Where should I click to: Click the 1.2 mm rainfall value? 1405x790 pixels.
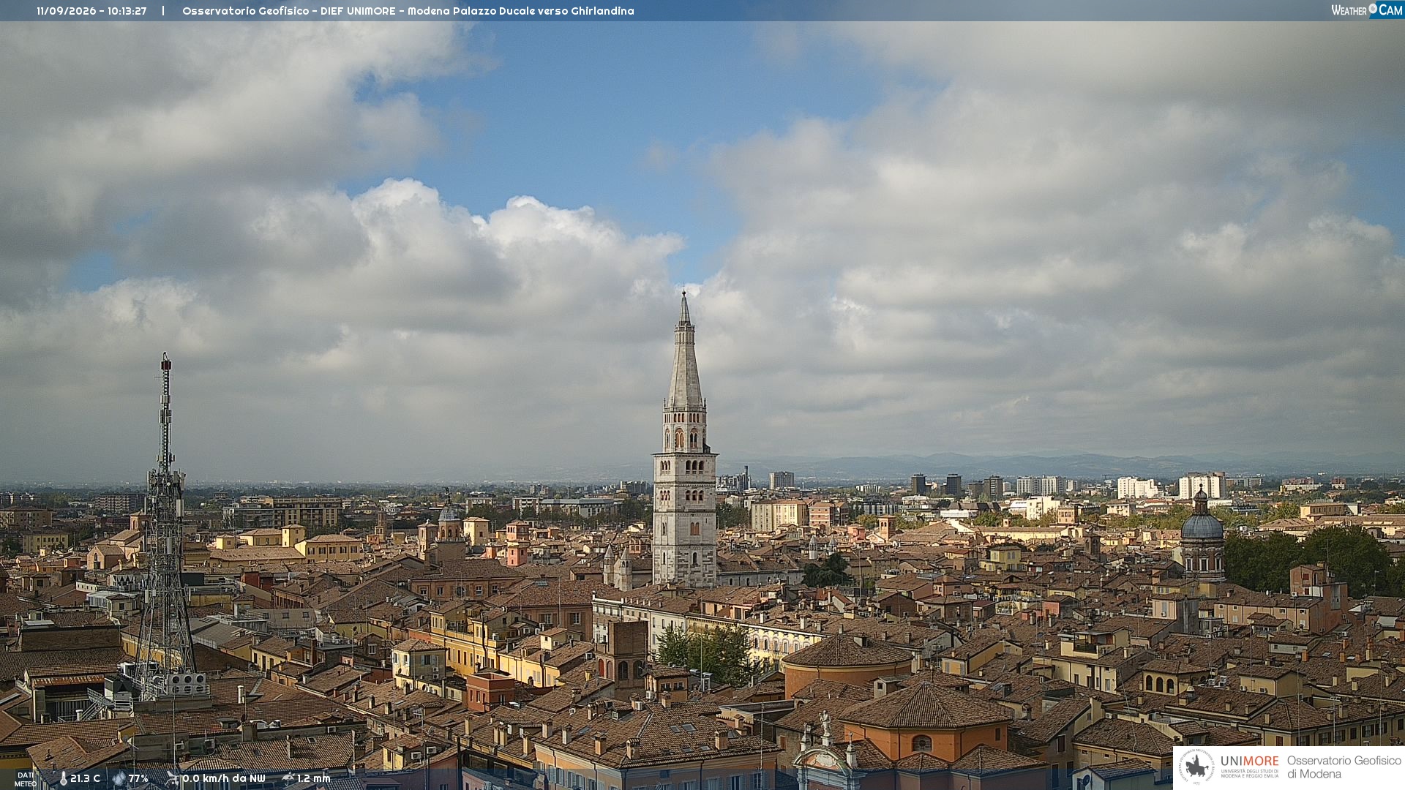click(314, 779)
